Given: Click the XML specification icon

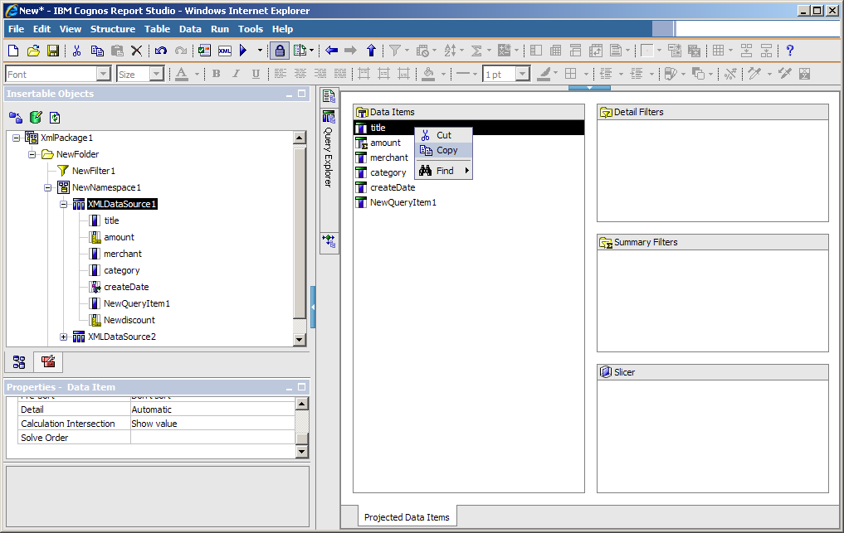Looking at the screenshot, I should click(224, 51).
